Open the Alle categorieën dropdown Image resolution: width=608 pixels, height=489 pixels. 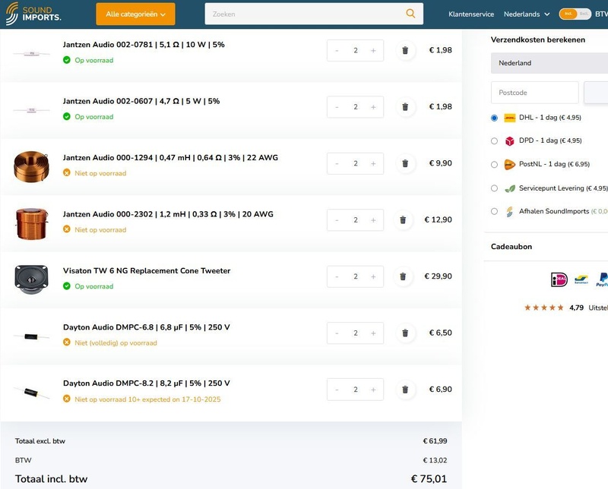click(x=136, y=14)
